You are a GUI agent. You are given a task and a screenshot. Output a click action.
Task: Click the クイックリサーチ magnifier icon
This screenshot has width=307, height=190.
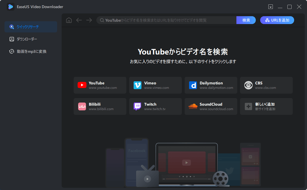pos(11,27)
